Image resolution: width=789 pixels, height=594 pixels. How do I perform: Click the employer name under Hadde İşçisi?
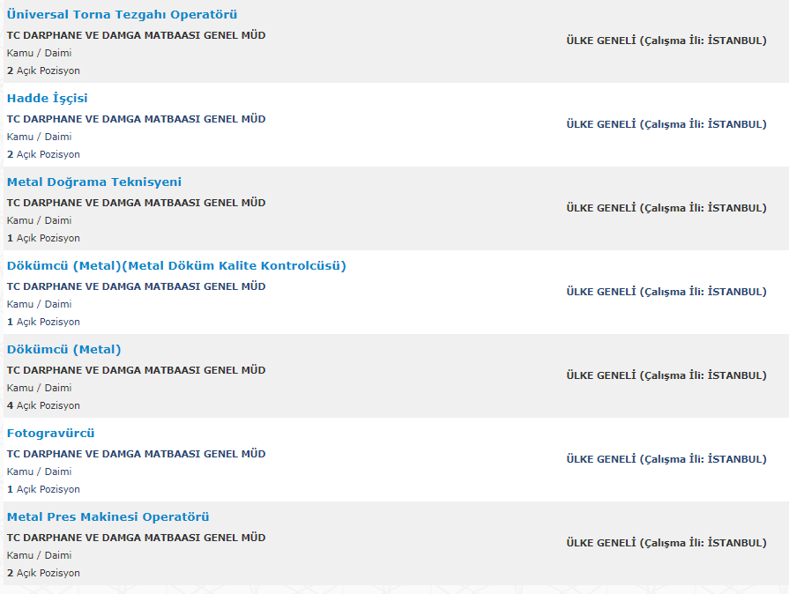click(x=136, y=119)
